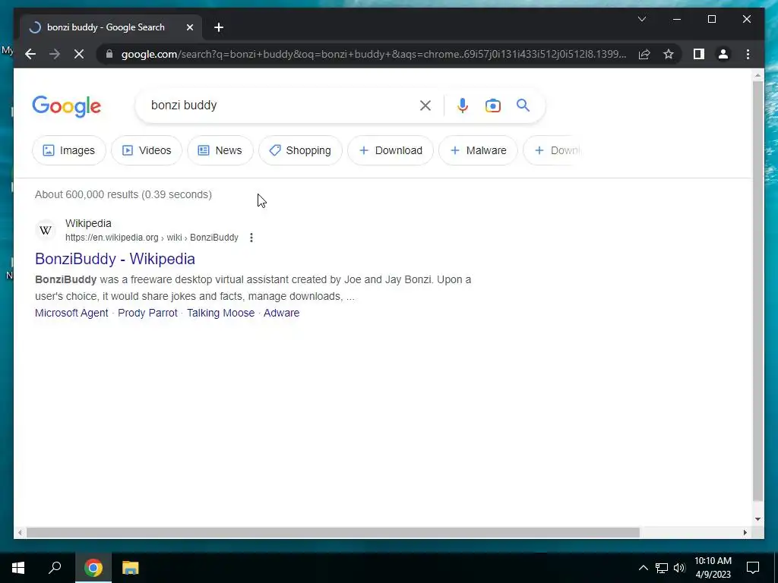Click the en.wikipedia.org result URL
The height and width of the screenshot is (583, 778).
coord(151,238)
